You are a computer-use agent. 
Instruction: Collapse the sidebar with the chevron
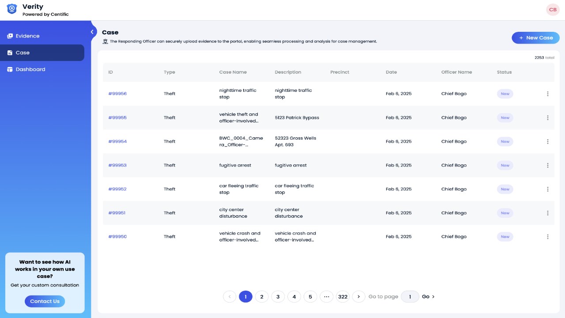pyautogui.click(x=92, y=32)
